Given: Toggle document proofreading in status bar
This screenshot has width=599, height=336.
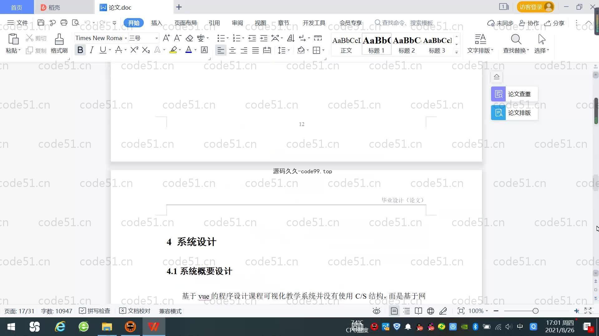Looking at the screenshot, I should (x=135, y=311).
